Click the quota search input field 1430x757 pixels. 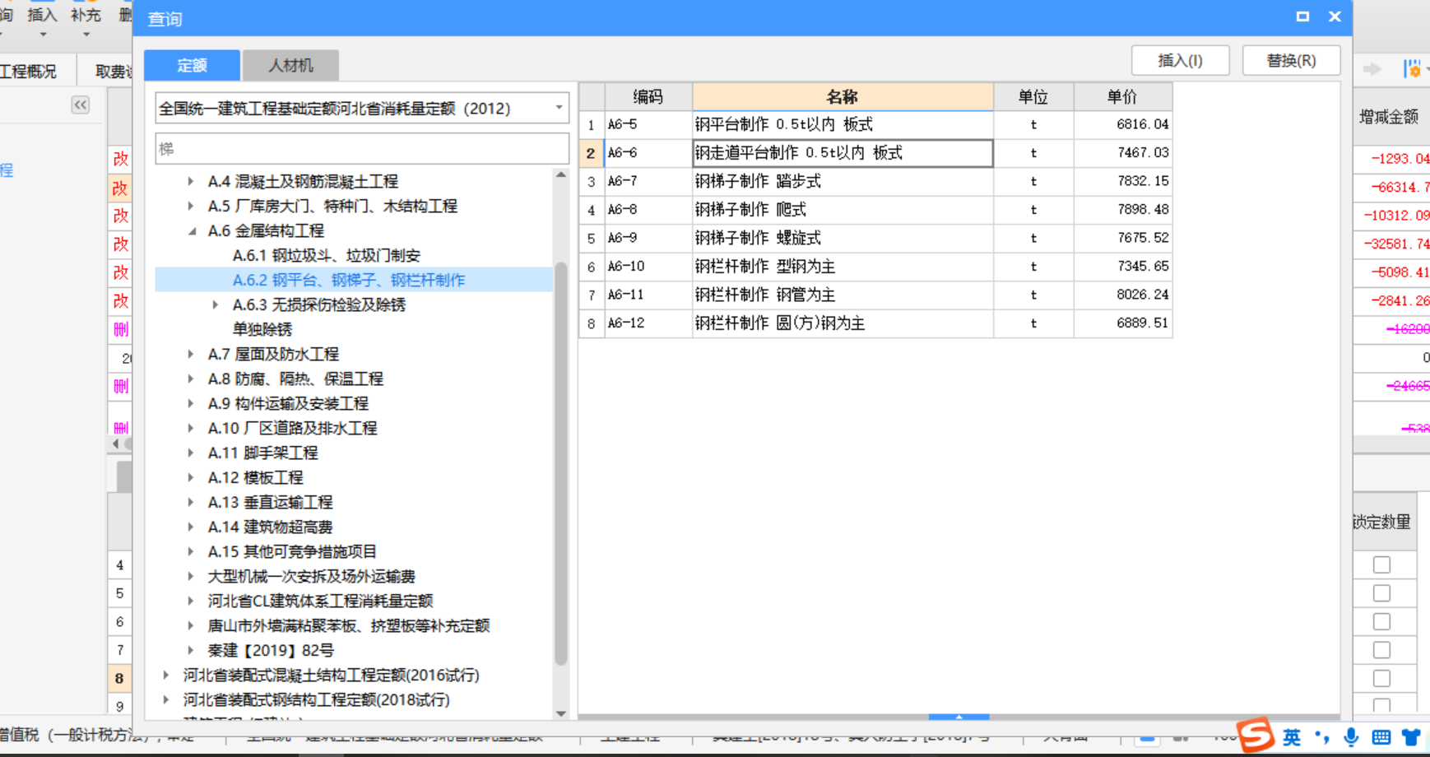tap(362, 149)
